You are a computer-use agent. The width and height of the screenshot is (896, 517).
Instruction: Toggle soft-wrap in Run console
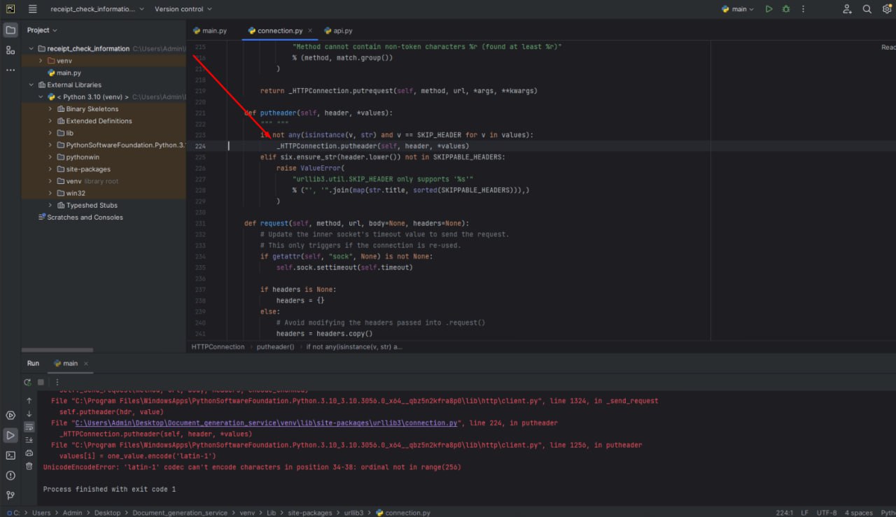[x=29, y=427]
